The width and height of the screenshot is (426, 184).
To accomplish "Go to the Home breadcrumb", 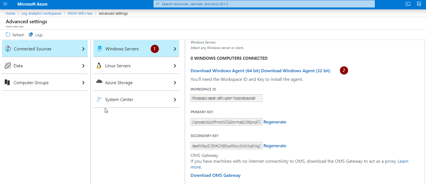I will tap(10, 13).
